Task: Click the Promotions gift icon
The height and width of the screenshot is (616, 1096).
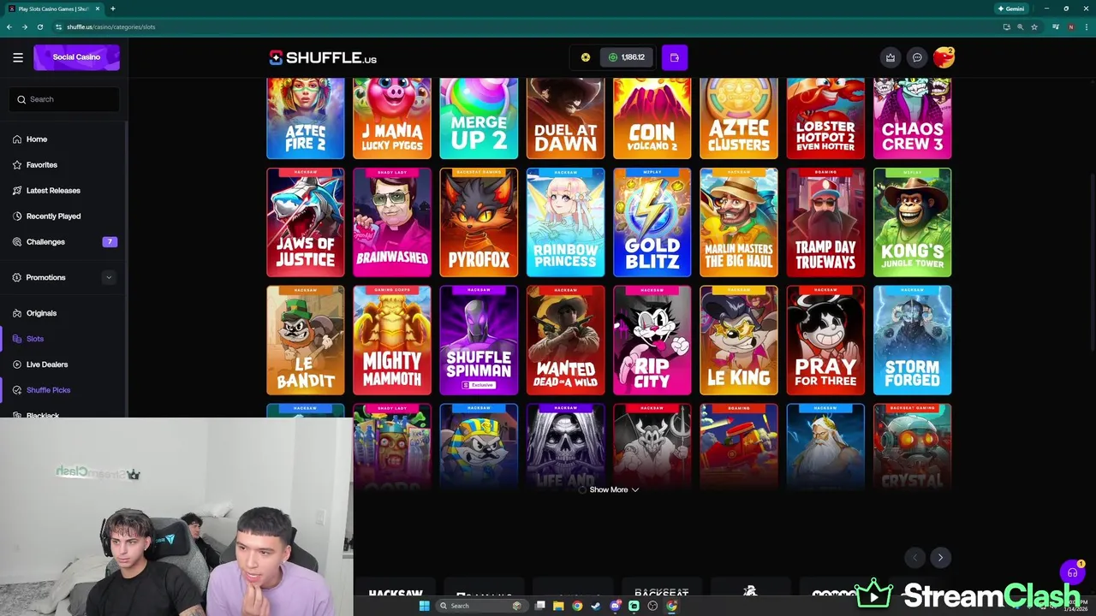Action: 17,278
